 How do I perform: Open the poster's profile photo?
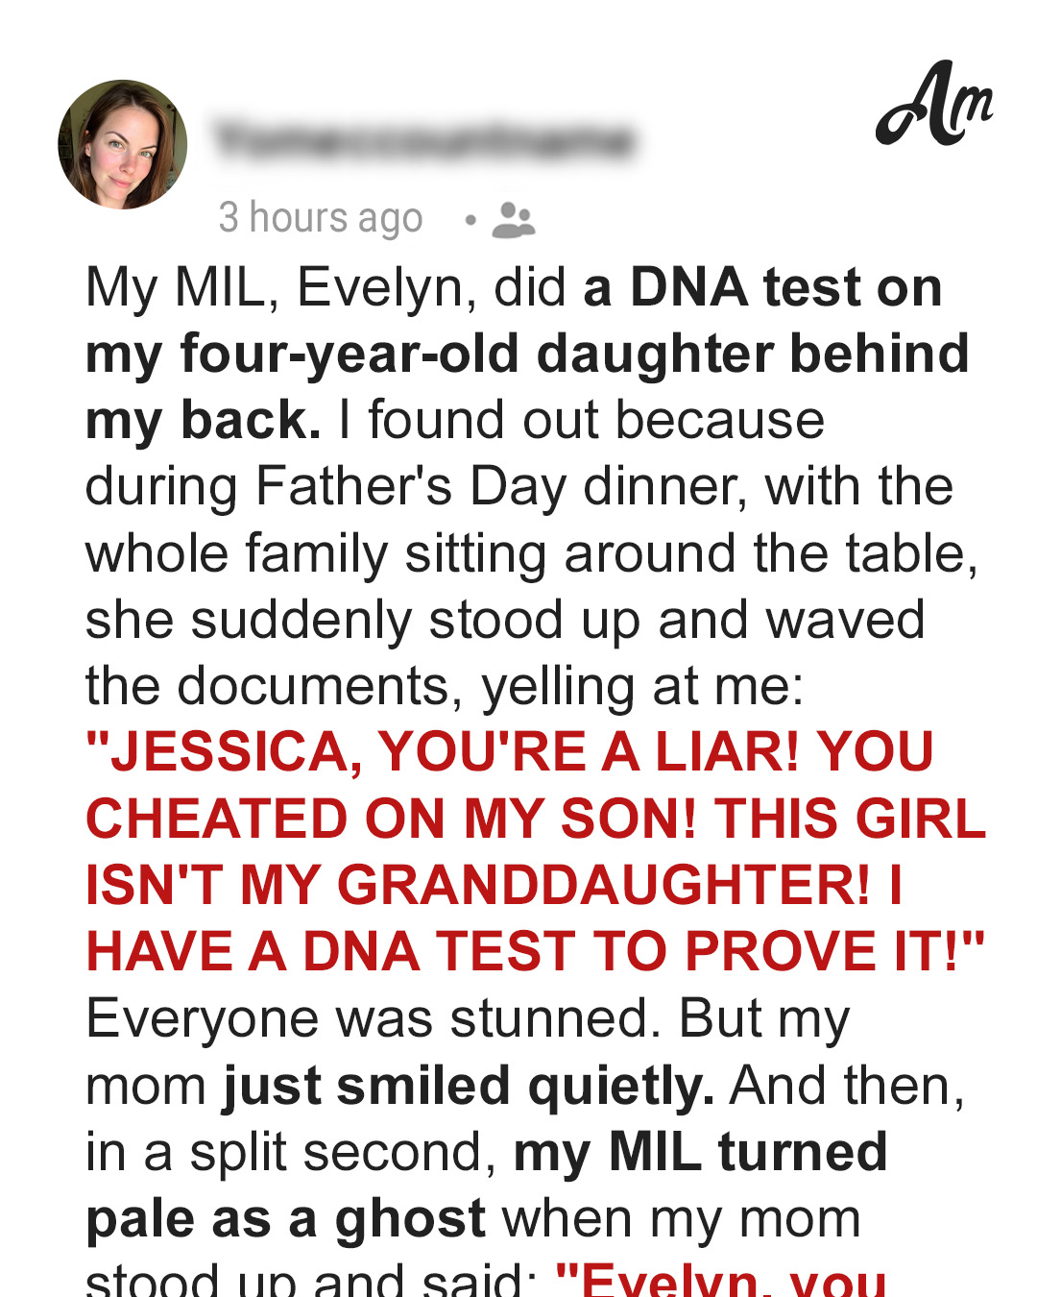click(123, 144)
